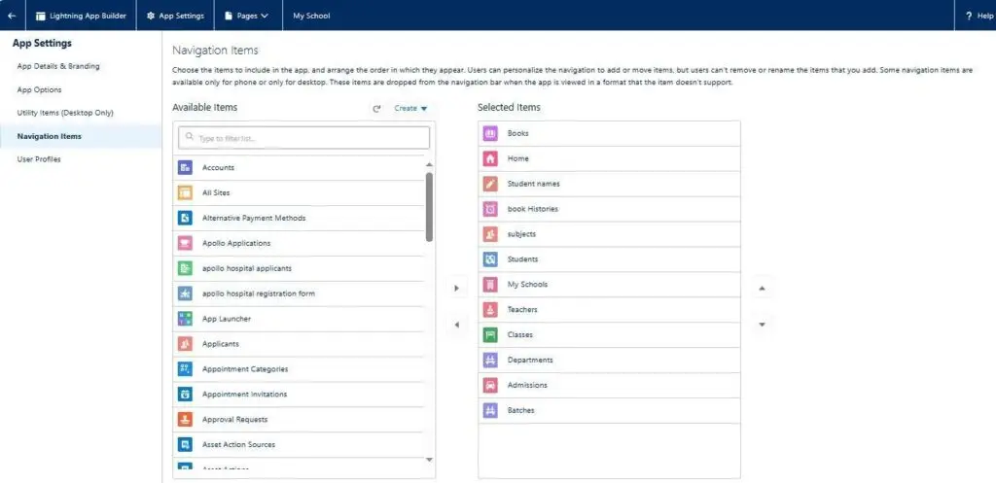This screenshot has height=483, width=996.
Task: Move selected item up with up arrow
Action: 762,288
